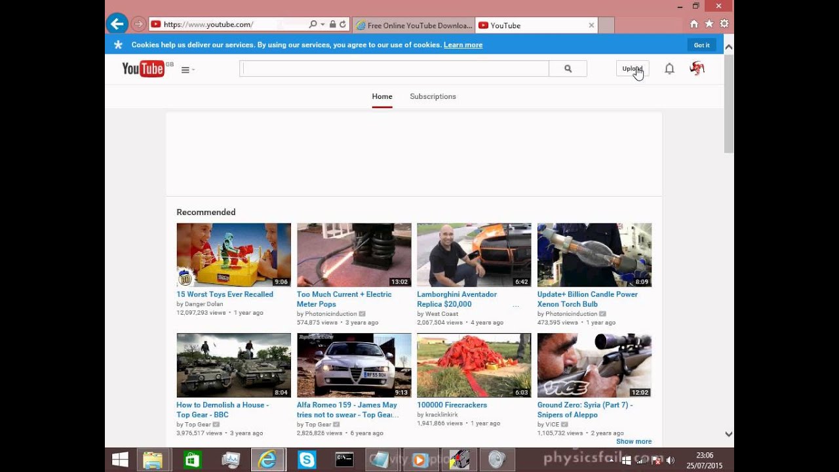Expand the YouTube guide menu icon
This screenshot has width=839, height=472.
187,69
